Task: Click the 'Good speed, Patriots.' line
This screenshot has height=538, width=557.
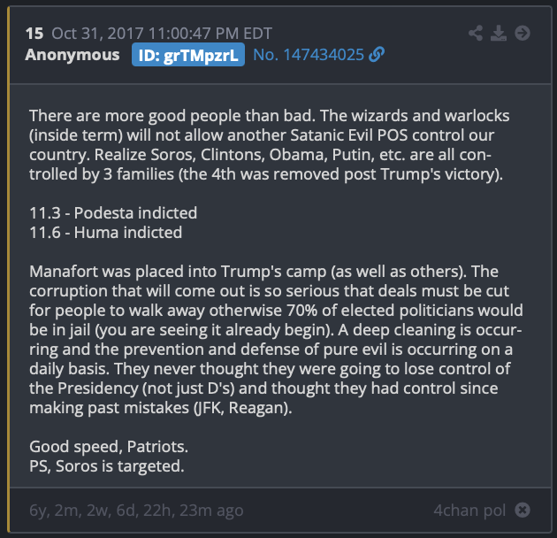Action: click(x=109, y=447)
